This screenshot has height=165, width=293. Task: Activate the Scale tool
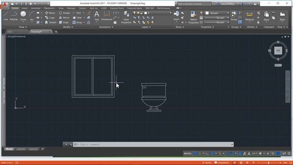(64, 22)
